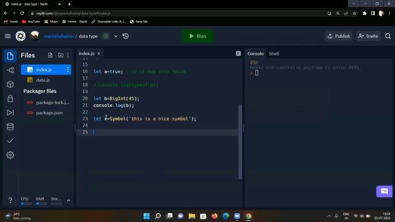The height and width of the screenshot is (222, 395).
Task: Close the index.js editor tab
Action: click(99, 54)
